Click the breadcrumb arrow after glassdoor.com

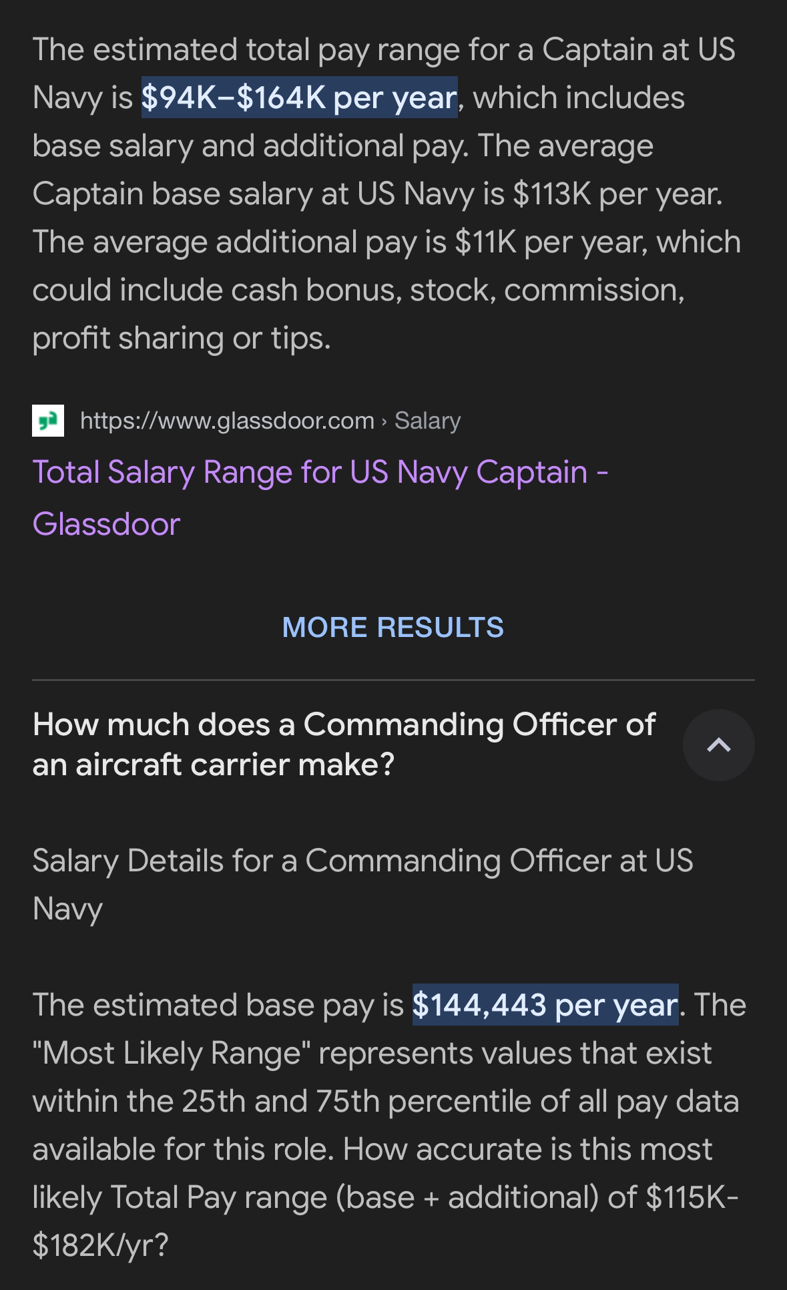pyautogui.click(x=384, y=421)
